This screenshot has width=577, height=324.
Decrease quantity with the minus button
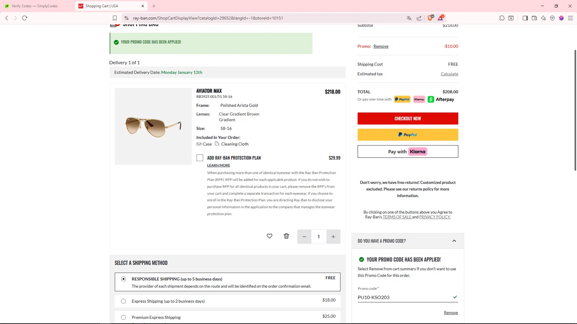[304, 236]
